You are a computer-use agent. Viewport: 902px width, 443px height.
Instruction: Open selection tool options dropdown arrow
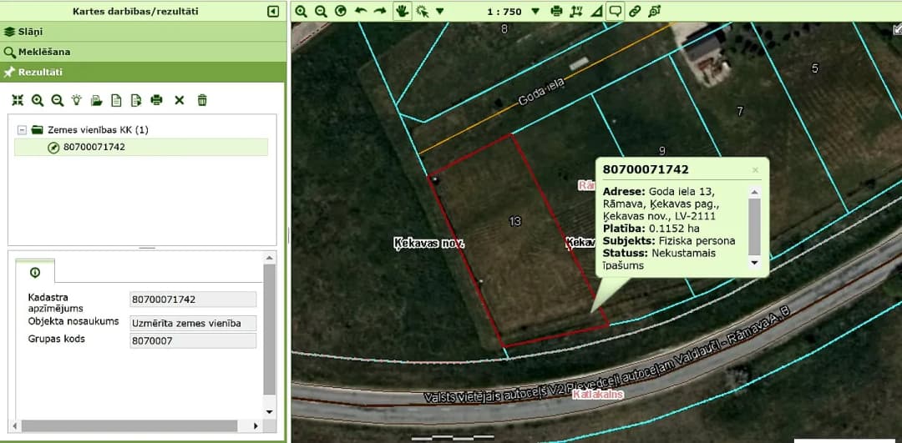click(440, 11)
